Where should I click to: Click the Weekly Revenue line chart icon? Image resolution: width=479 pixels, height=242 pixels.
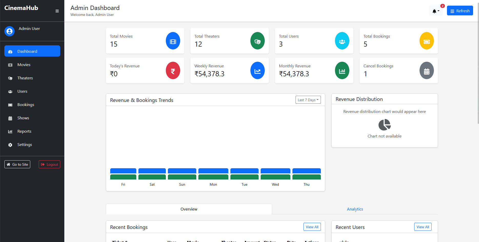[x=258, y=71]
